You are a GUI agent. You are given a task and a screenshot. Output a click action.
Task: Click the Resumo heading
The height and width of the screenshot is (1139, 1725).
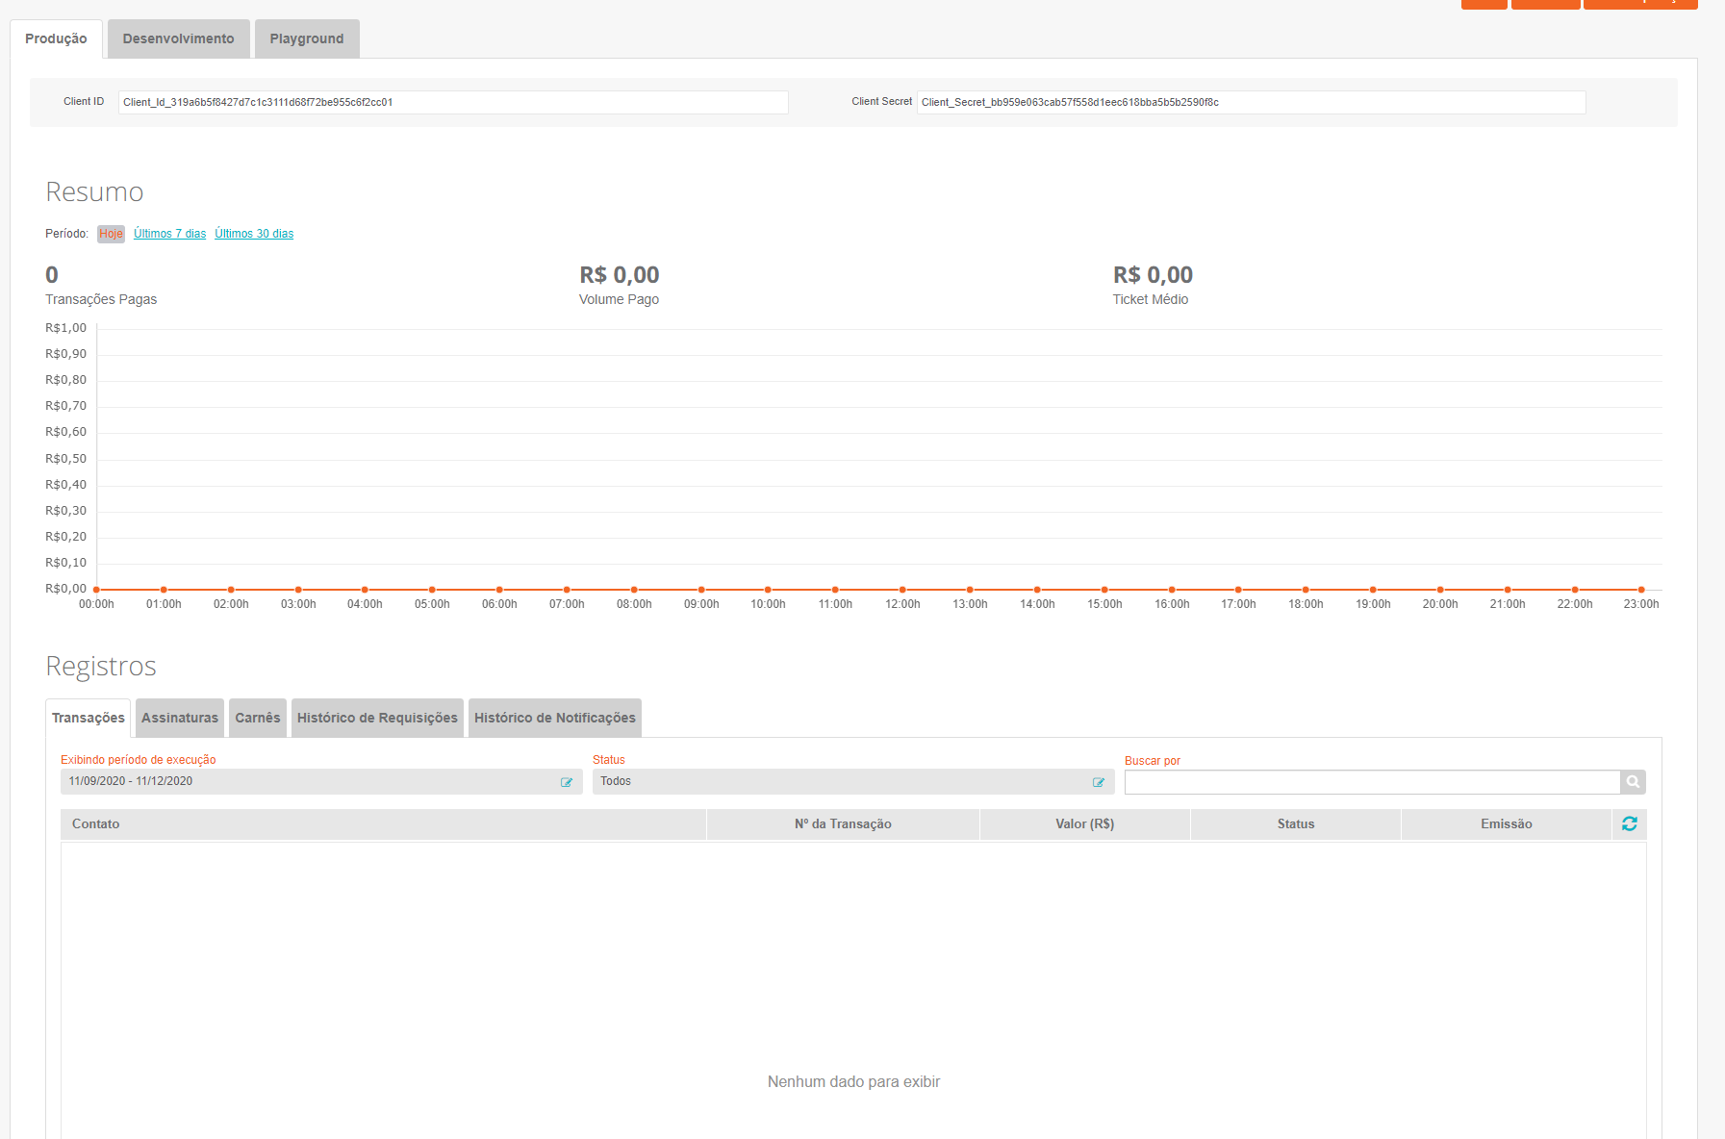click(x=94, y=191)
